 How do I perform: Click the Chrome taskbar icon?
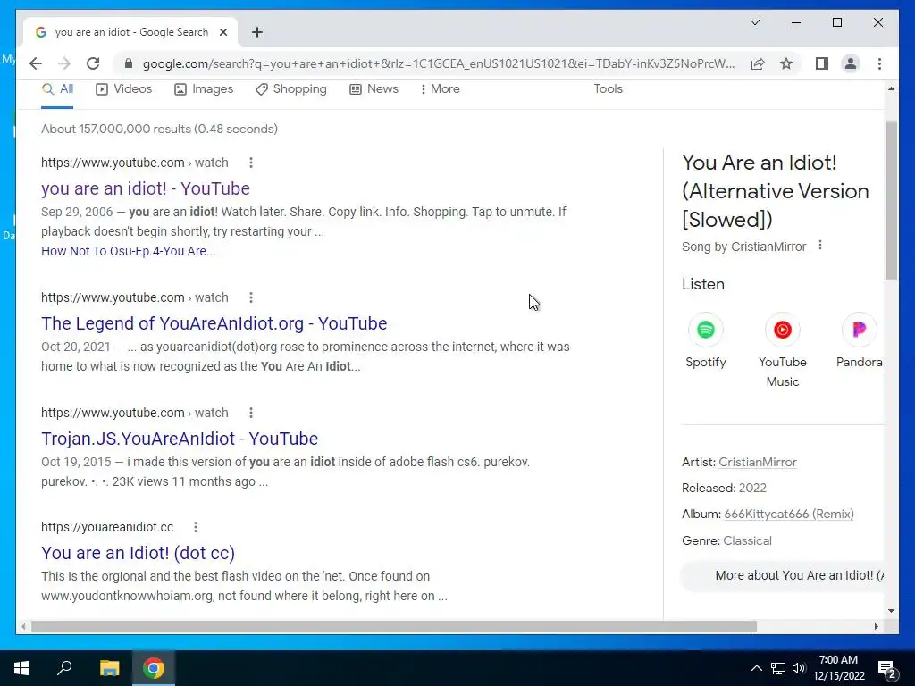[154, 668]
